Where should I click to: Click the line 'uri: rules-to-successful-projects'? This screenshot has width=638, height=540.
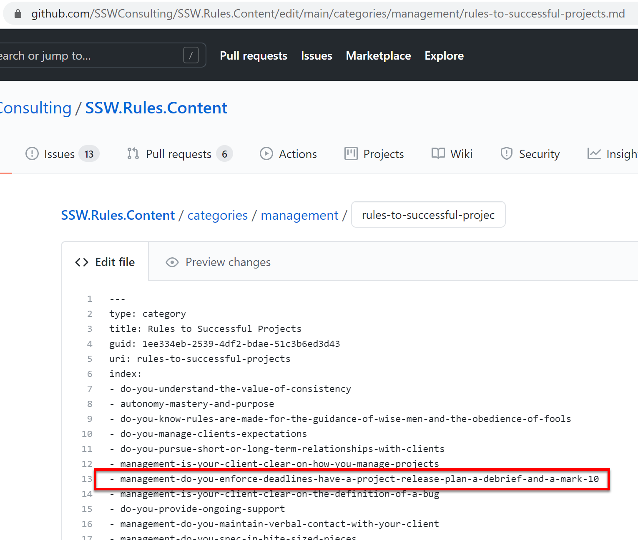coord(200,359)
